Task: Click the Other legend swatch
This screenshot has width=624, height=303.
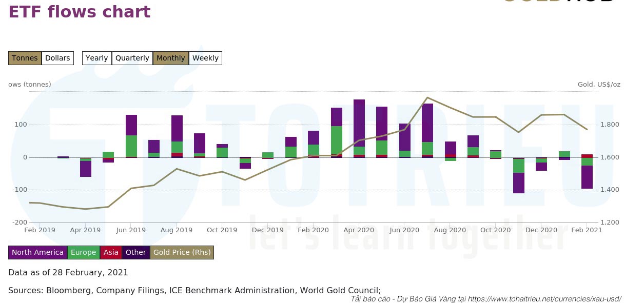Action: pos(135,252)
